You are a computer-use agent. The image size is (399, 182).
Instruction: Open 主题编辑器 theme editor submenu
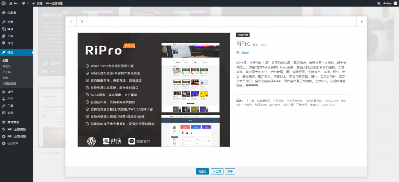tap(9, 84)
